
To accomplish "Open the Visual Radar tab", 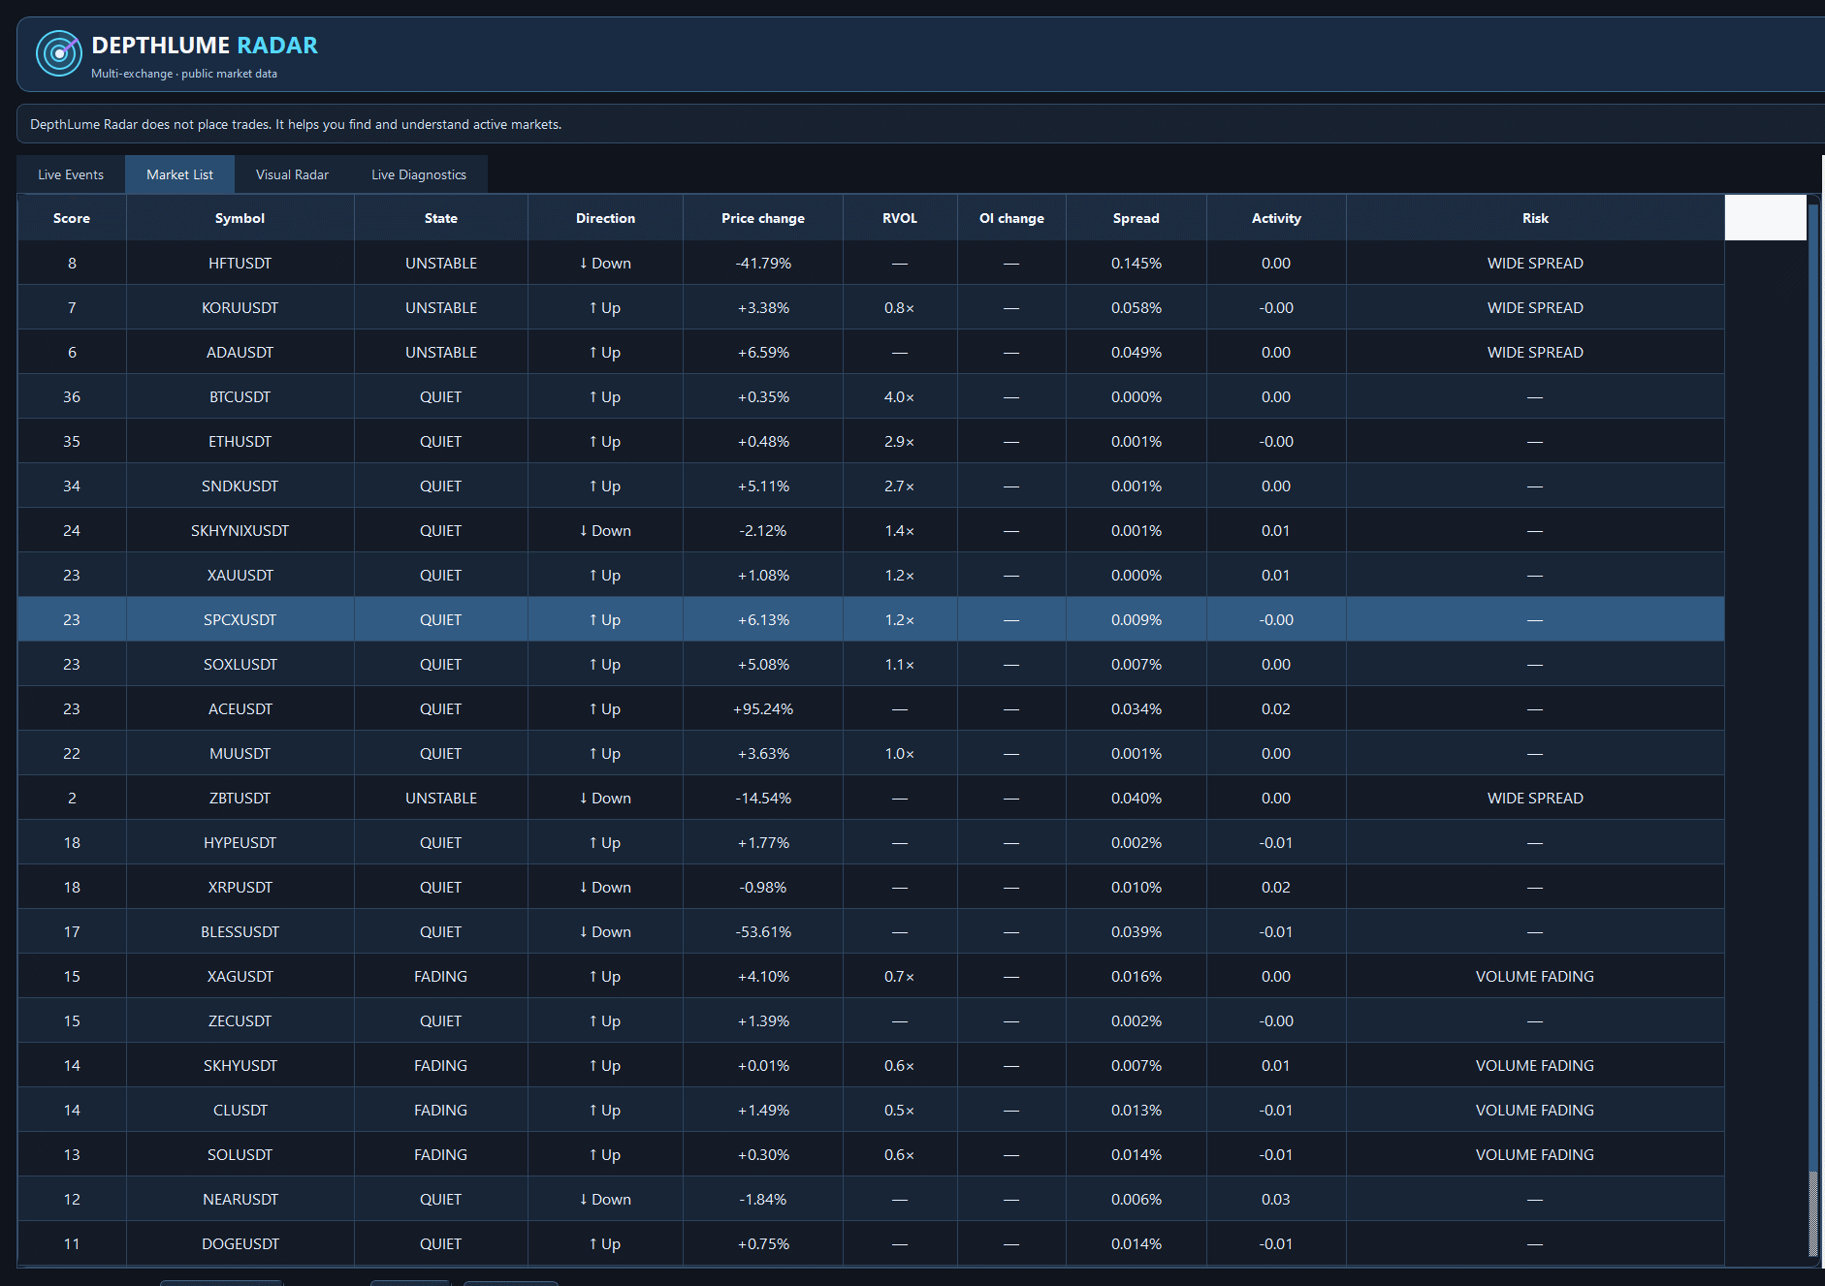I will (292, 174).
